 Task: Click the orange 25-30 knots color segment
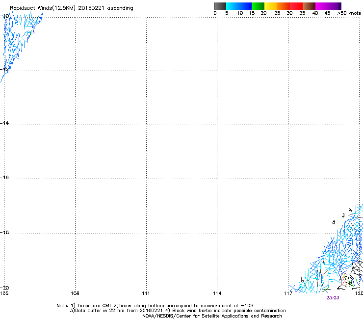click(x=284, y=6)
